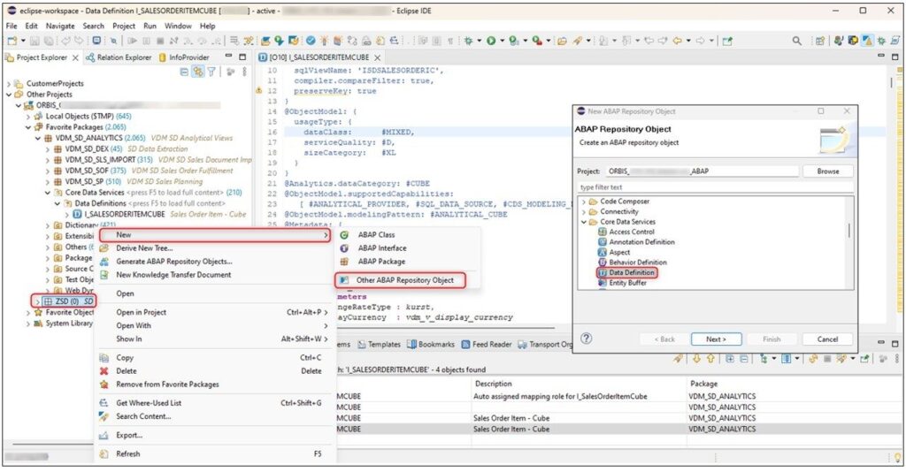Select the ZSD (0) package in tree
The height and width of the screenshot is (472, 906).
[66, 301]
